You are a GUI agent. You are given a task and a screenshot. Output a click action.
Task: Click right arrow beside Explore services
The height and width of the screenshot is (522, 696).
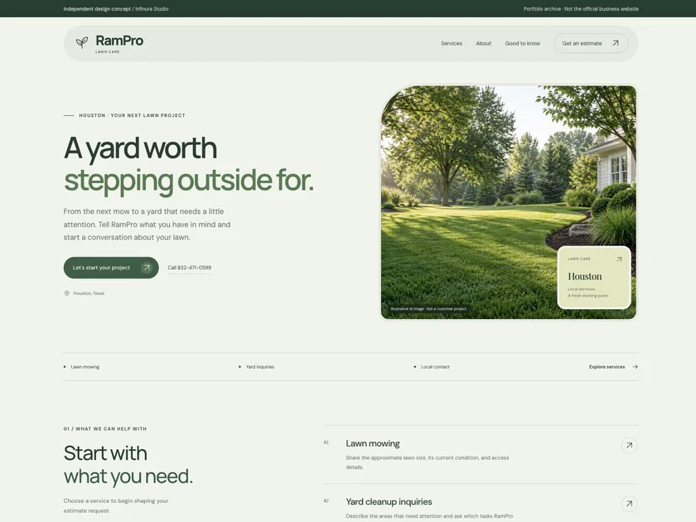(x=636, y=367)
